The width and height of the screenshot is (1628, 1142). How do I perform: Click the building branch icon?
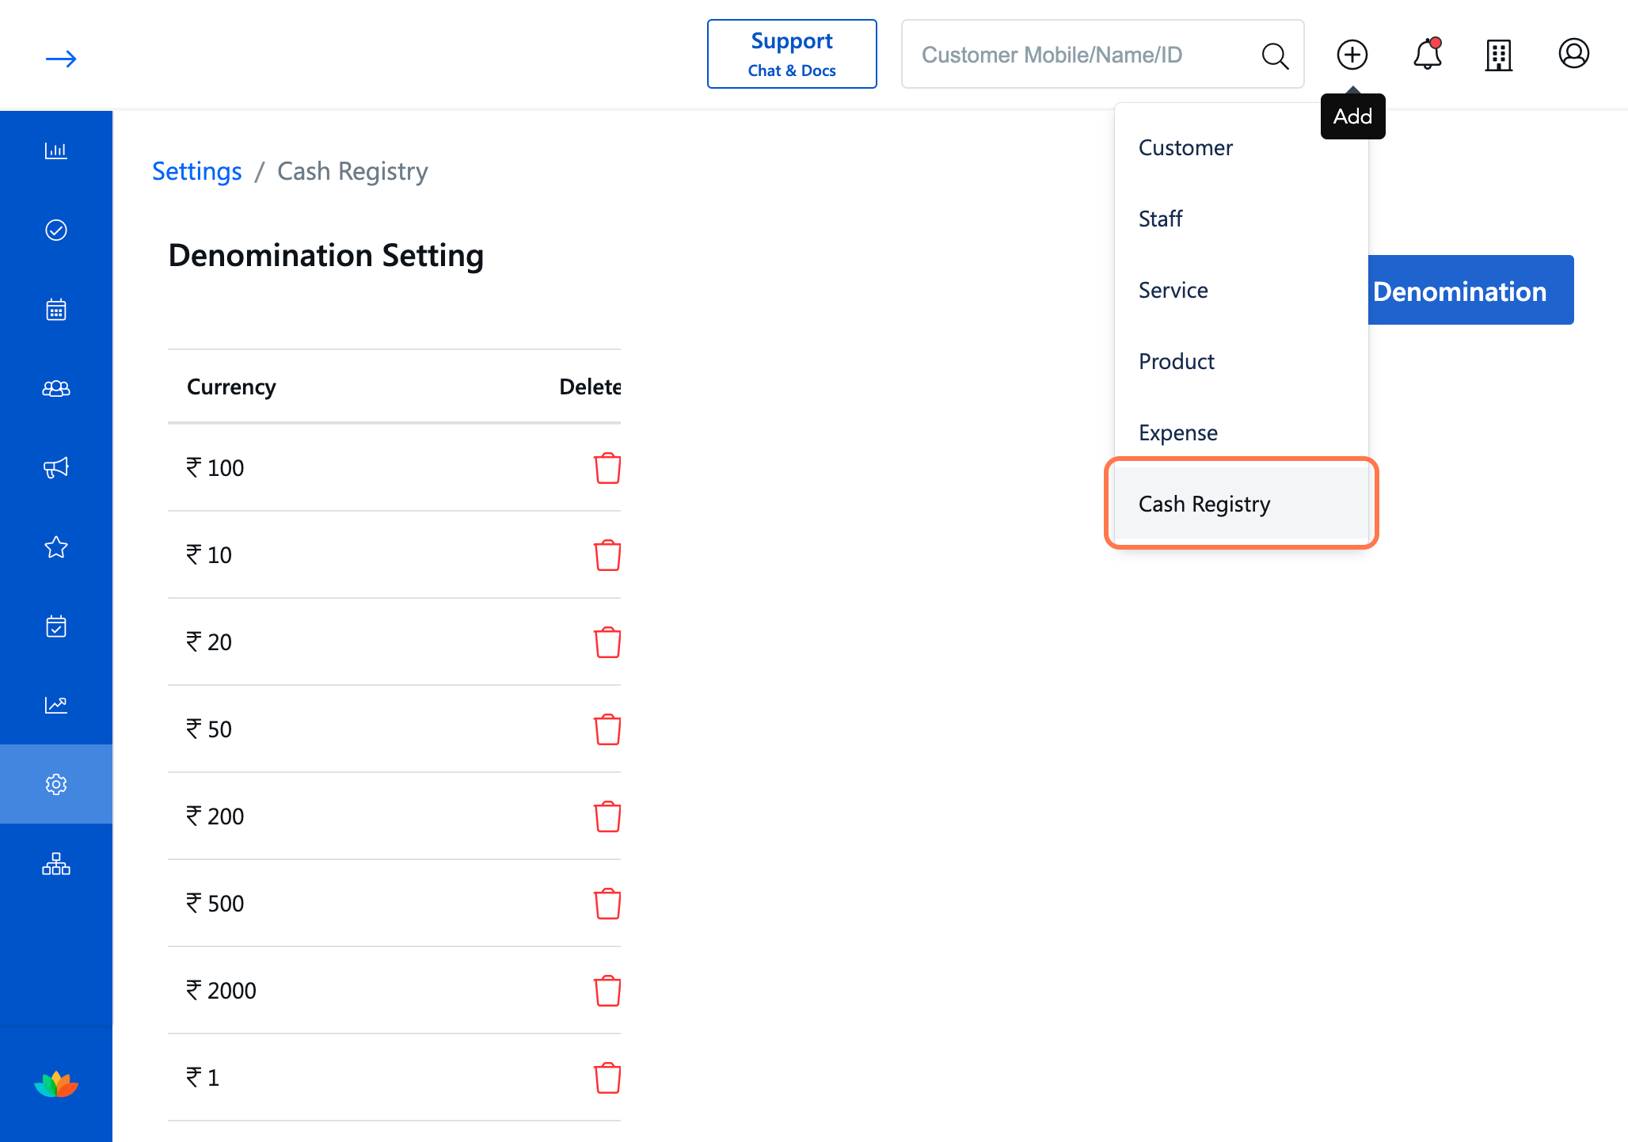pyautogui.click(x=1499, y=55)
